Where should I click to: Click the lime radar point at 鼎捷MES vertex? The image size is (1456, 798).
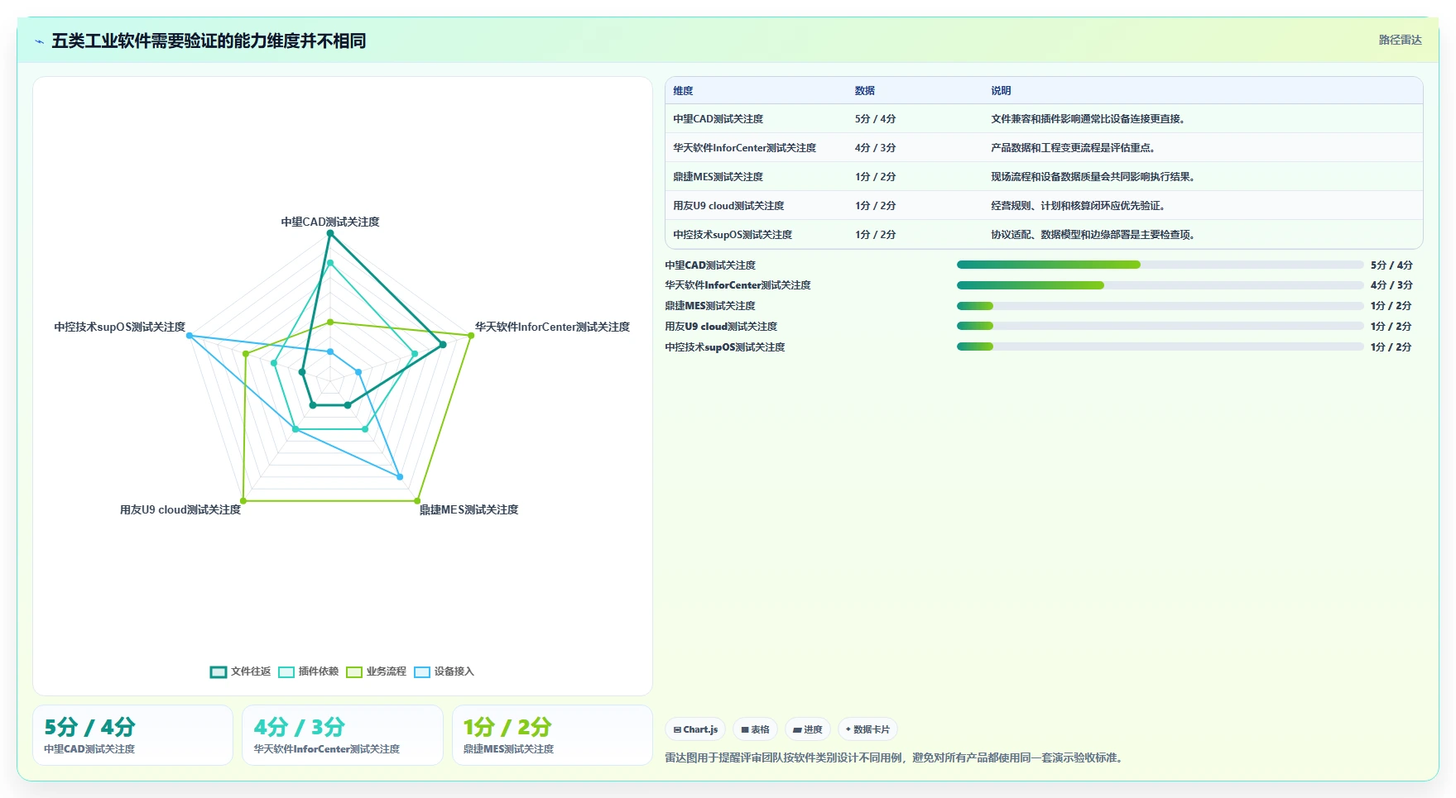pos(417,501)
